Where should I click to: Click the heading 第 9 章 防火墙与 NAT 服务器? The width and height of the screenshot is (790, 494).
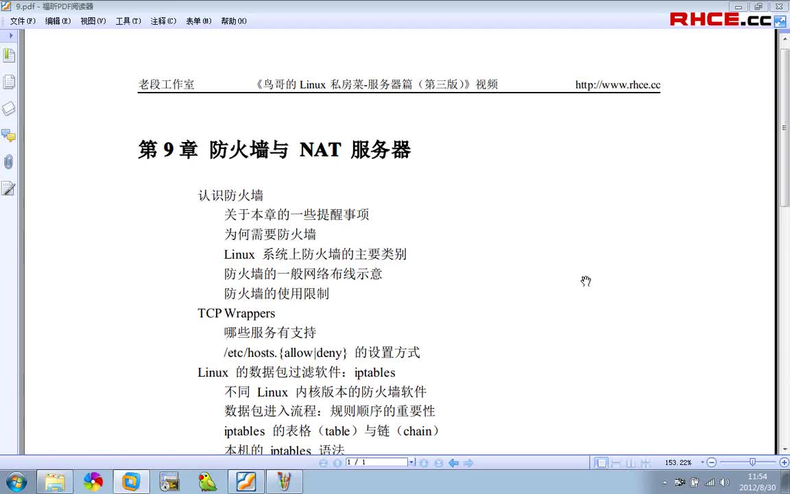point(274,150)
